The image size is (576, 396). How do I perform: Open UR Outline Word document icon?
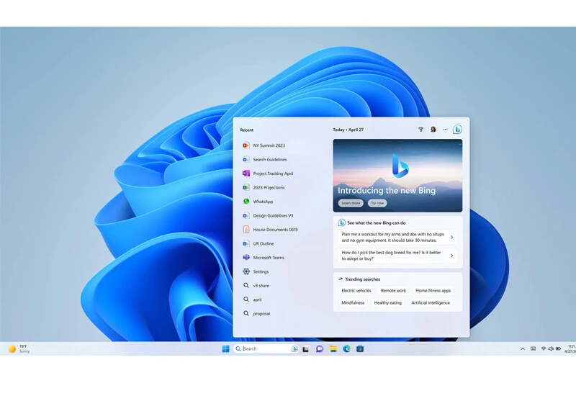click(x=246, y=243)
